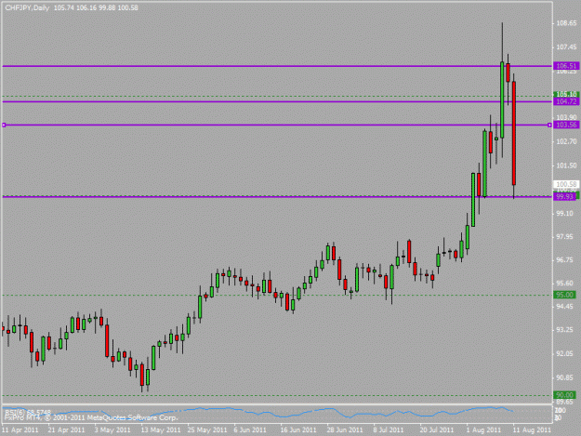Click the 89.65 price axis value
The image size is (581, 436).
[x=566, y=403]
